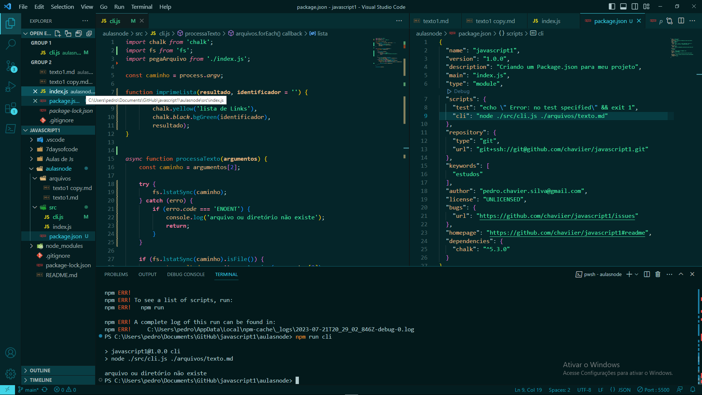Screen dimensions: 702x395
Task: Change JSON language mode in status bar
Action: point(624,390)
